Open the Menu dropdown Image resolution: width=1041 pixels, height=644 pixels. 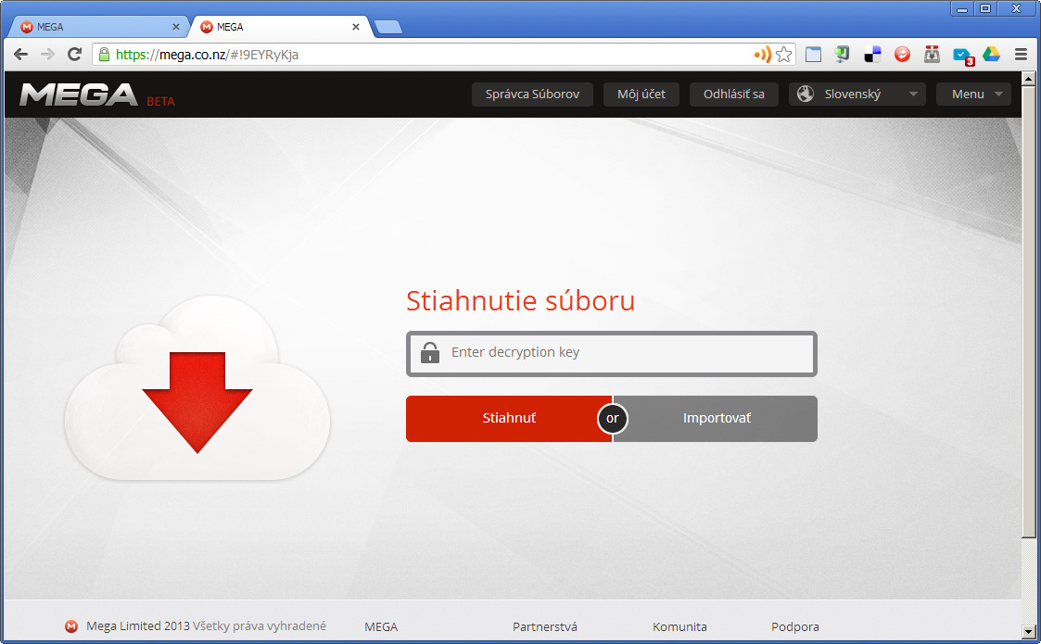tap(973, 95)
